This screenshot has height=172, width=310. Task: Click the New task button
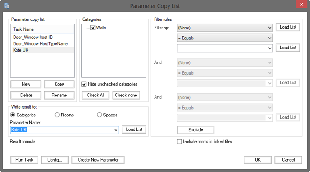point(26,84)
